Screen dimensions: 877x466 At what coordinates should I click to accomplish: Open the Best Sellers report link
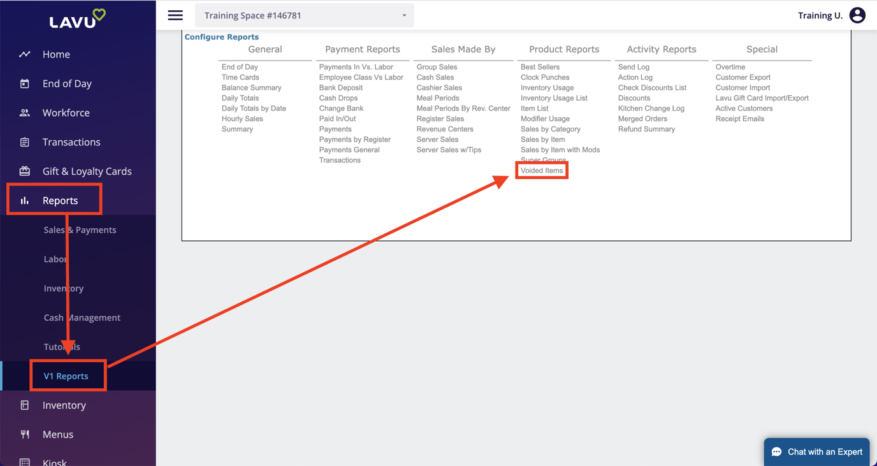(540, 67)
